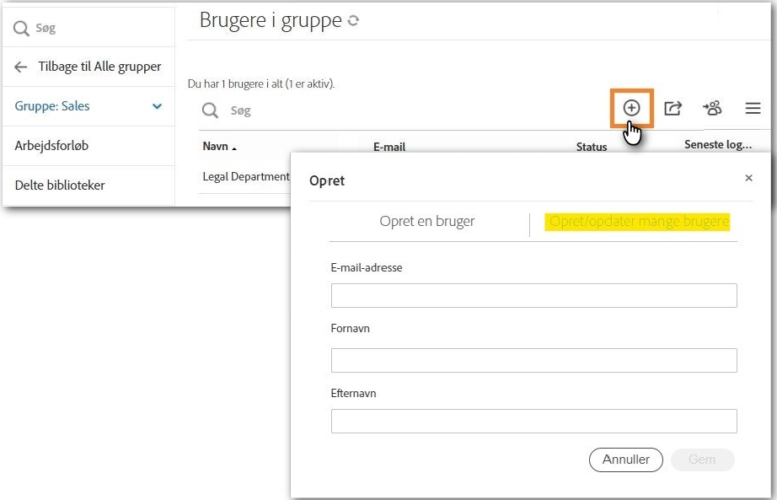Screen dimensions: 777x500
Task: Open Arbejdsforløb in the sidebar
Action: click(x=51, y=146)
